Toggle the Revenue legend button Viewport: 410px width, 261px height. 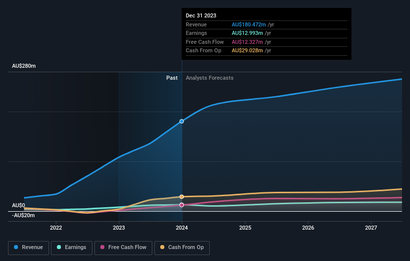click(x=28, y=248)
